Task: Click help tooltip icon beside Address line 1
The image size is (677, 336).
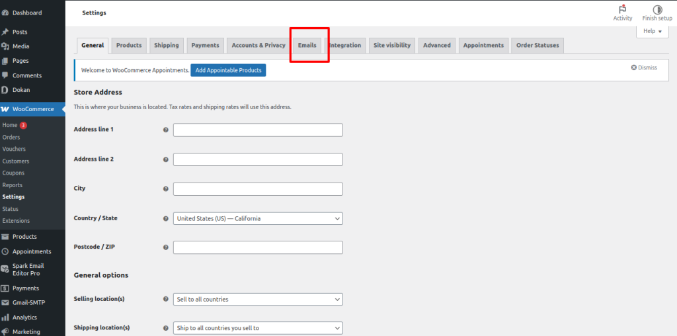Action: click(165, 130)
